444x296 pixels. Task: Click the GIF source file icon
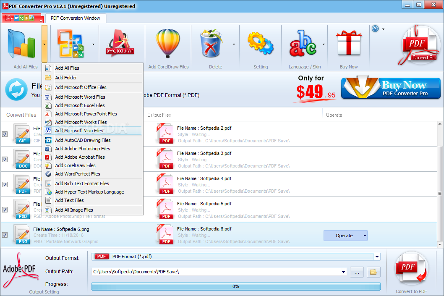pos(22,134)
